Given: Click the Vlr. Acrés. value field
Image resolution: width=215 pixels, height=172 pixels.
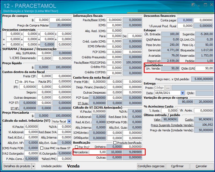Looking at the screenshot, I should point(203,110).
